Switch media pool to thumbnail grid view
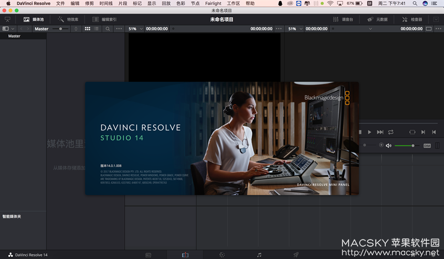The height and width of the screenshot is (259, 444). 88,29
